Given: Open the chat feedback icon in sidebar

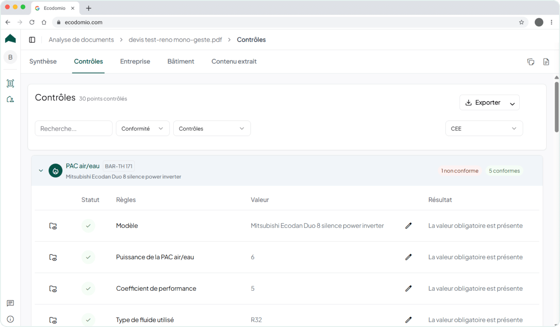Looking at the screenshot, I should point(10,304).
